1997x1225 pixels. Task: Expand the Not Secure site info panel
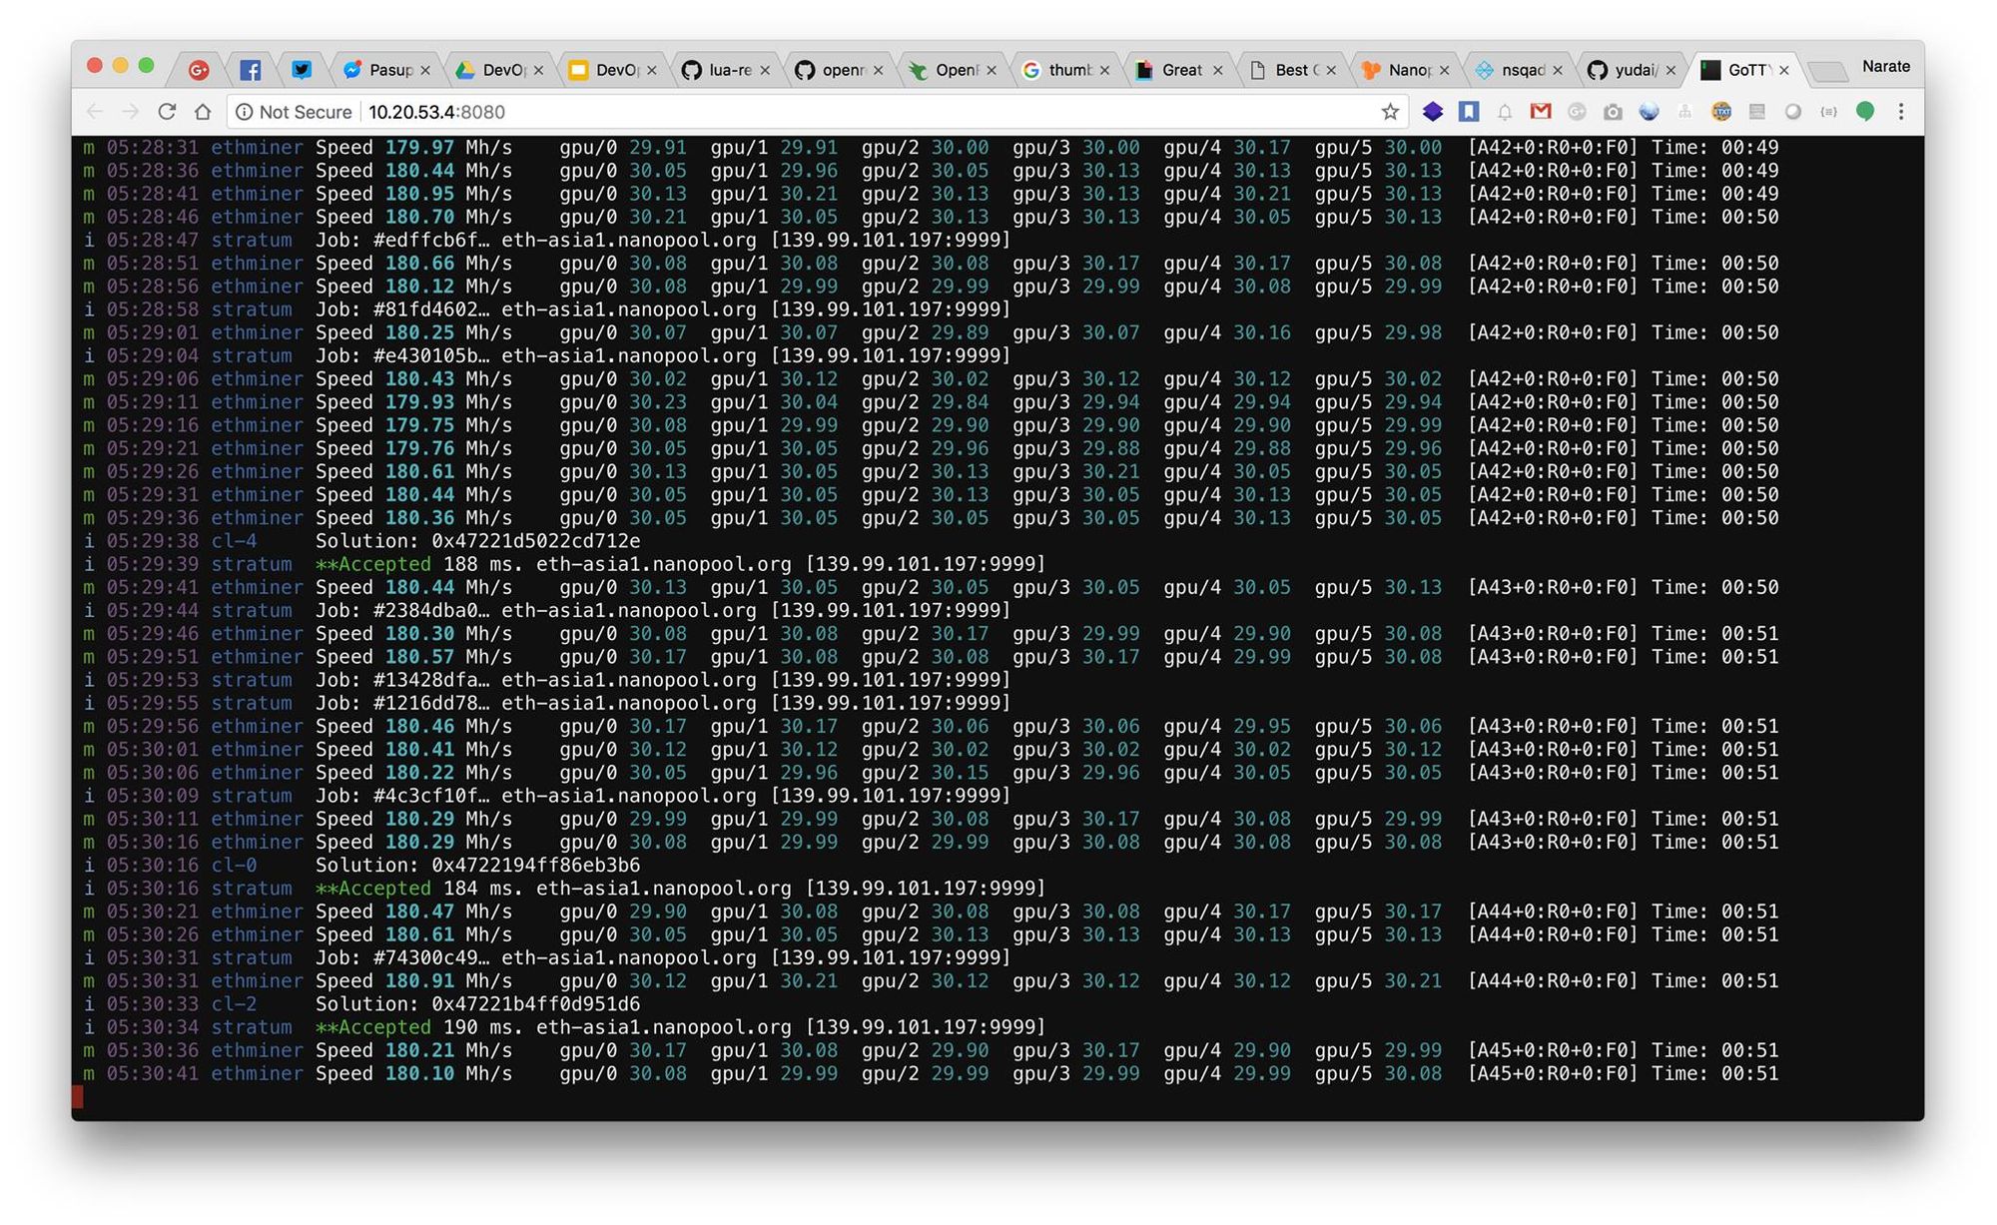293,112
